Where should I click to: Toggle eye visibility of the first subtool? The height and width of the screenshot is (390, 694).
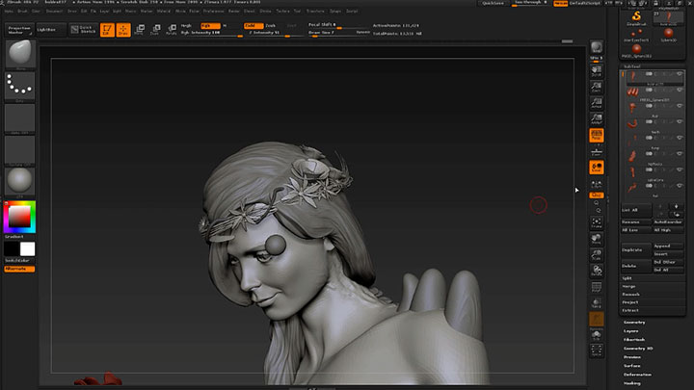click(680, 74)
